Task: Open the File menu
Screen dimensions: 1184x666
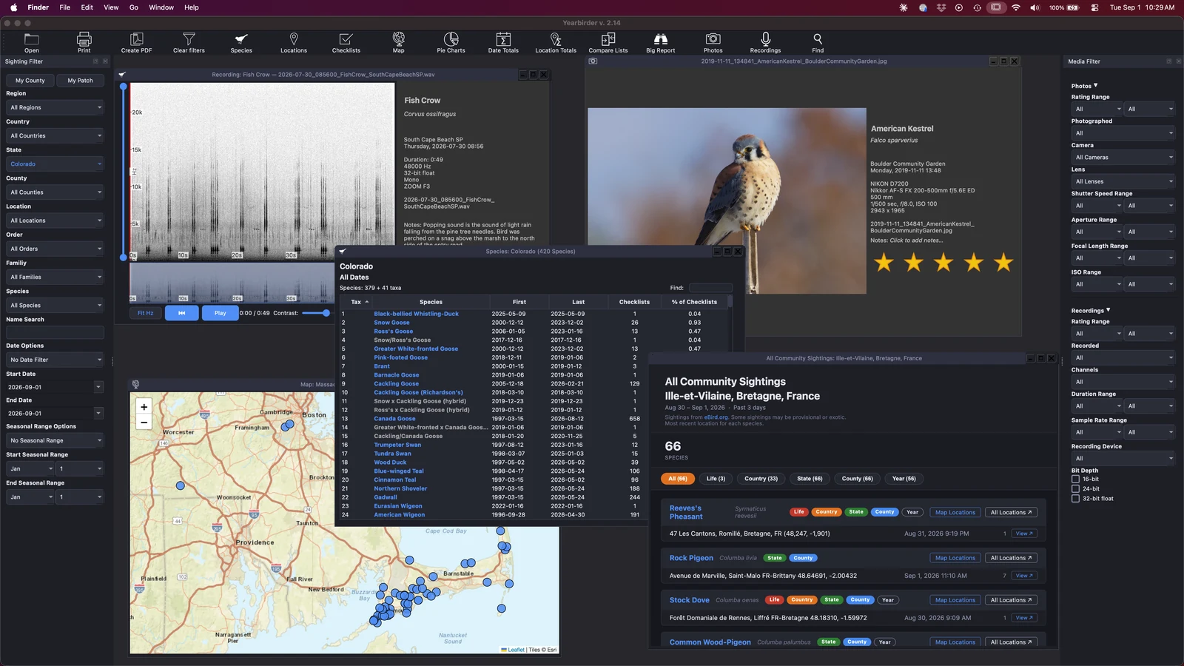Action: [x=64, y=7]
